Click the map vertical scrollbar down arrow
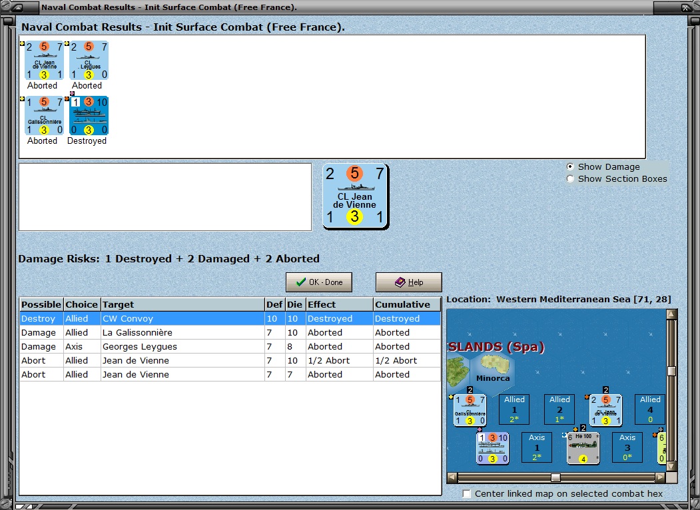This screenshot has width=700, height=510. click(x=671, y=466)
